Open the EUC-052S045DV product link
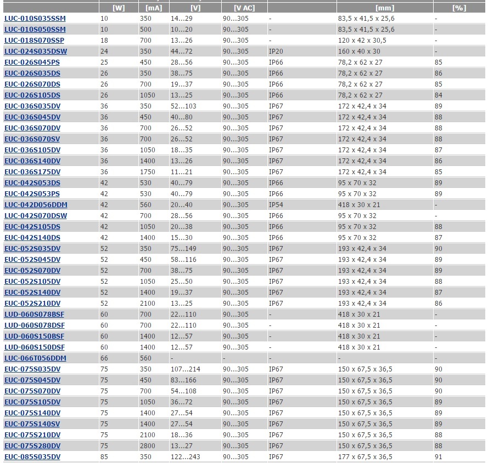This screenshot has width=488, height=463. (x=32, y=260)
